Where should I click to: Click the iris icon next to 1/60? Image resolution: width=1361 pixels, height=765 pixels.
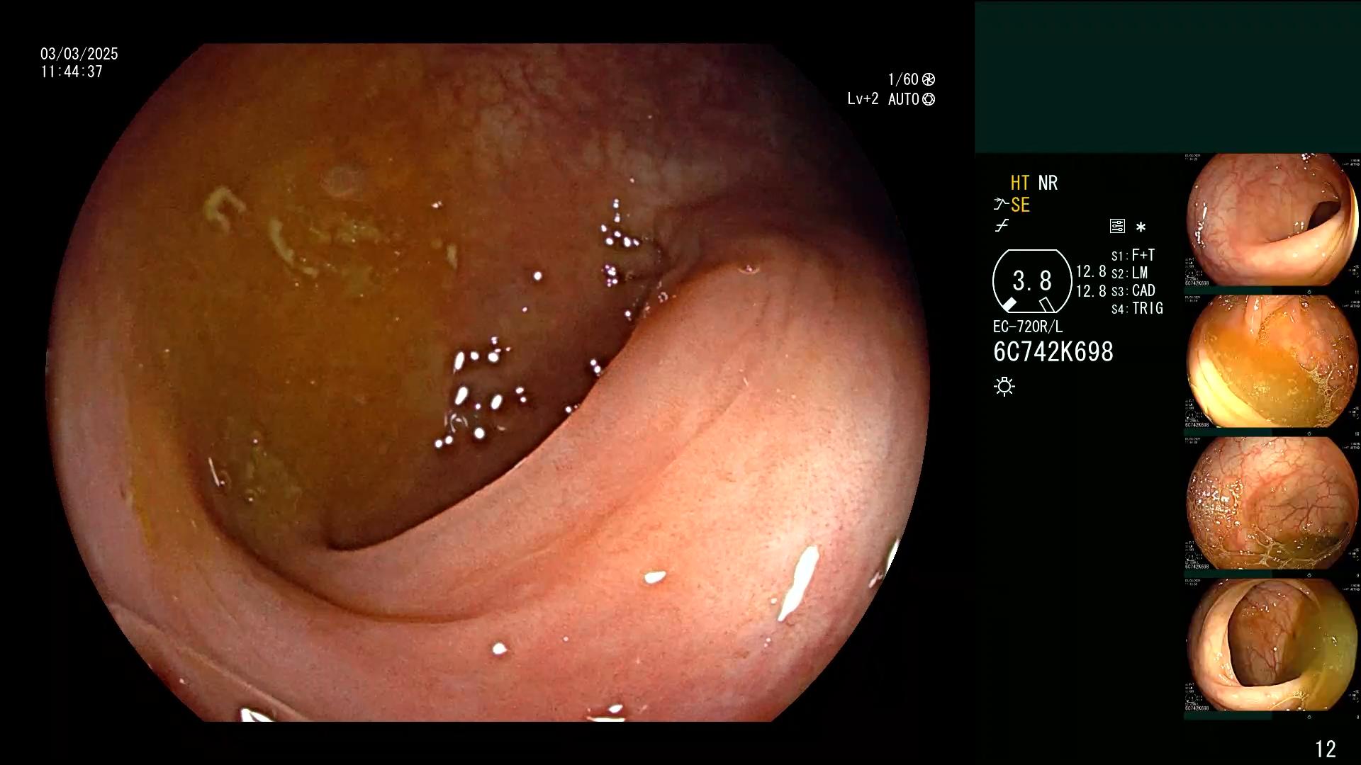[x=929, y=79]
